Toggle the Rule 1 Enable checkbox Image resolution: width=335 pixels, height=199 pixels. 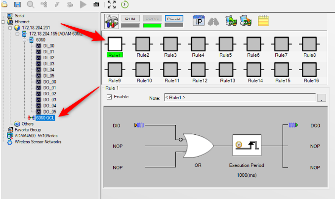(109, 97)
